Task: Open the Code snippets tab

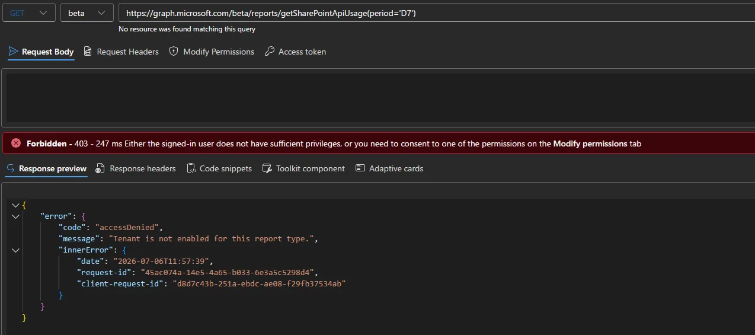Action: (219, 168)
